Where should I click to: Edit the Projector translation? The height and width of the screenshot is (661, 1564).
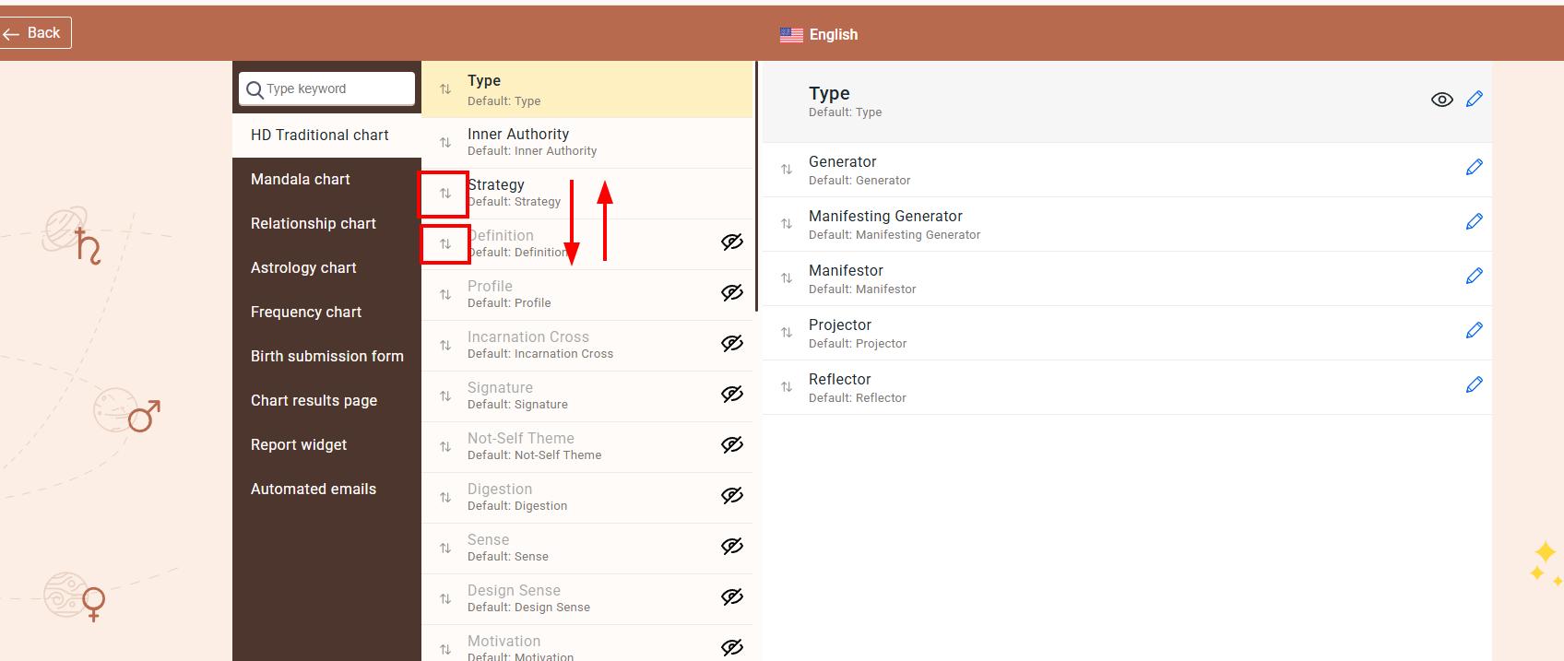(x=1474, y=330)
